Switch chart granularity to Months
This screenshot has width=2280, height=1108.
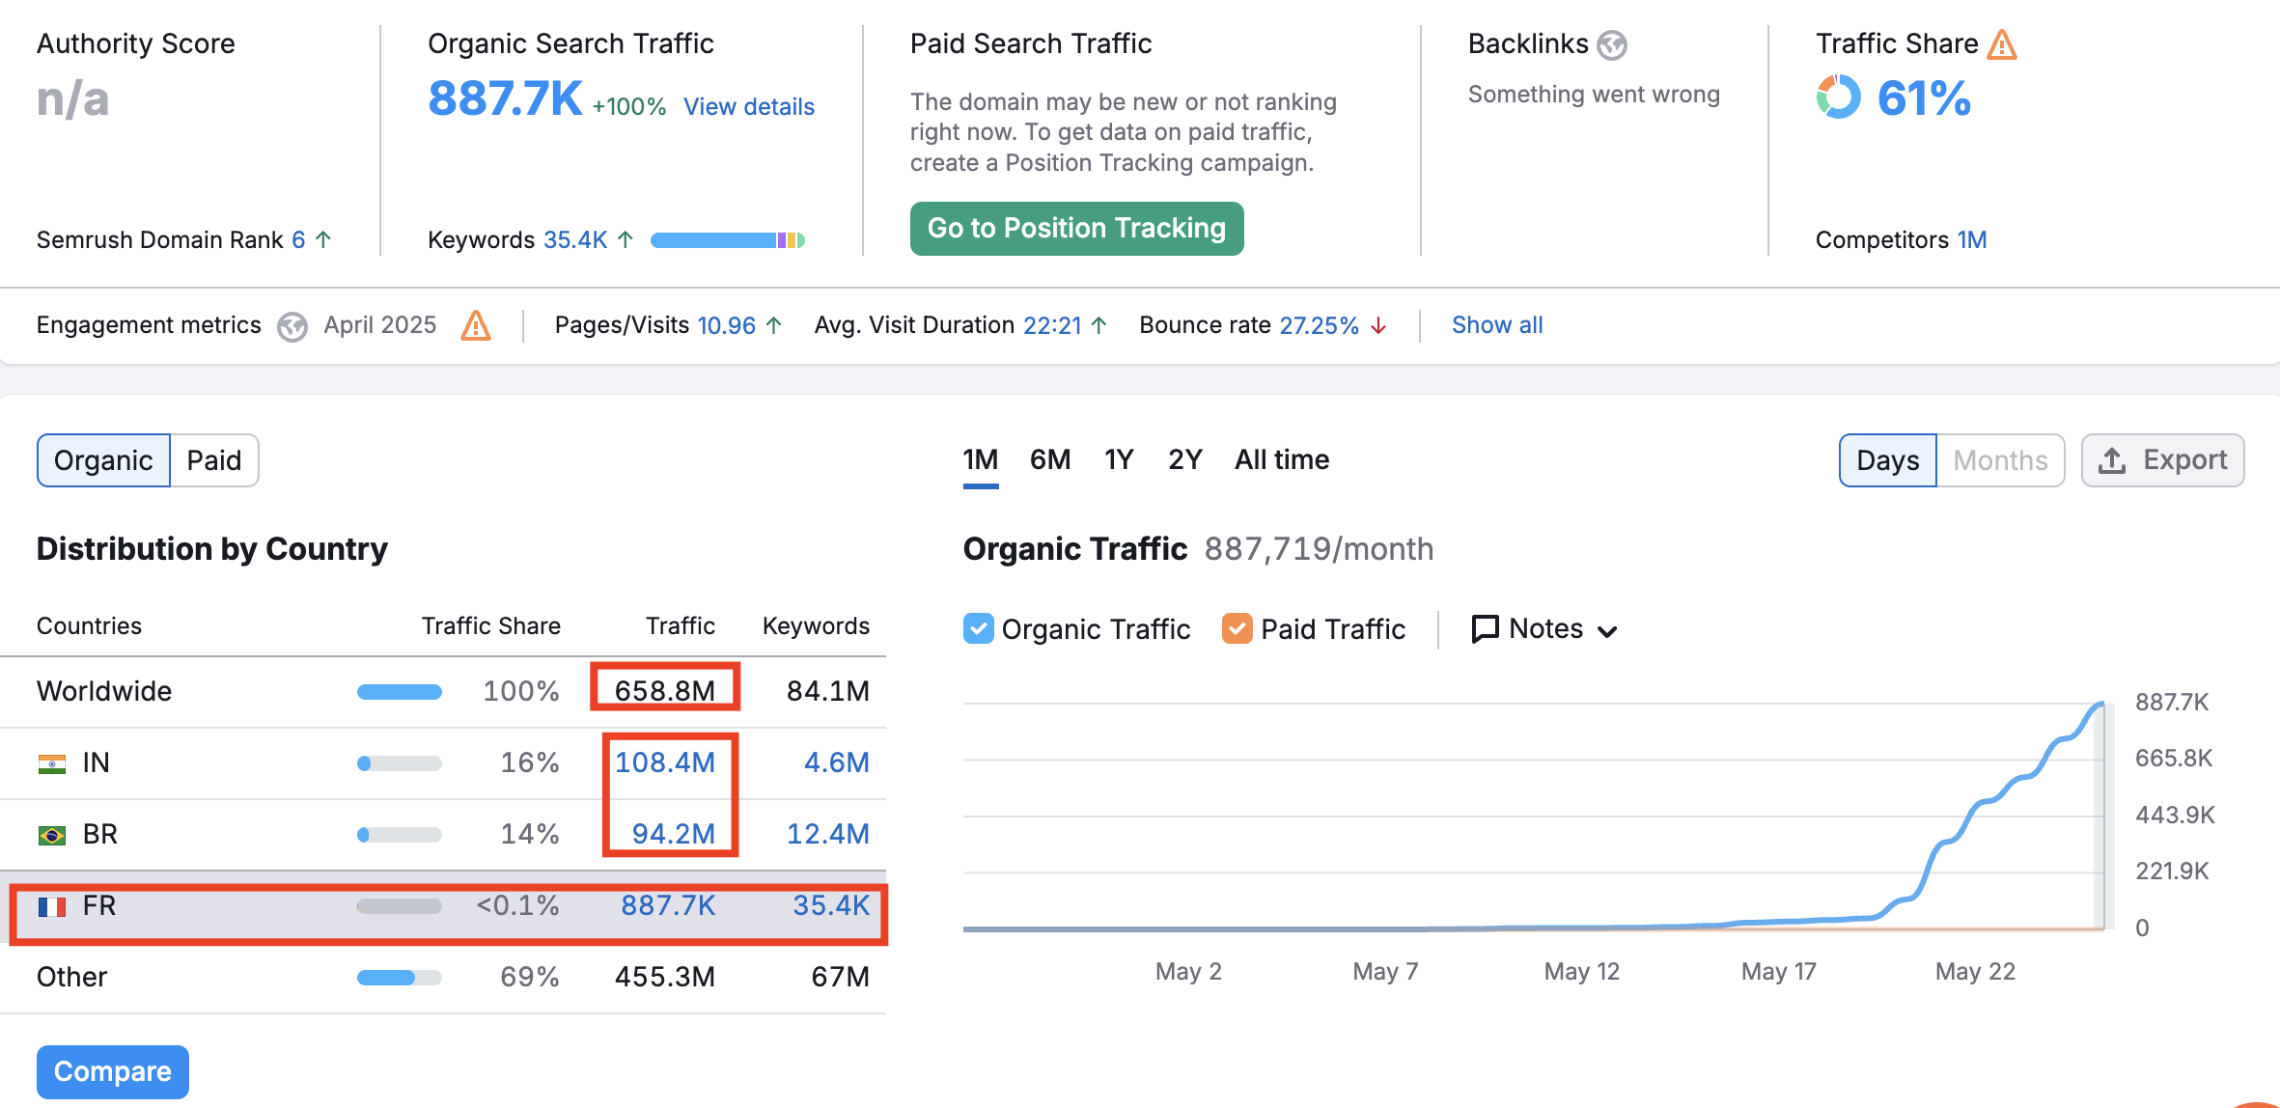click(x=1999, y=460)
